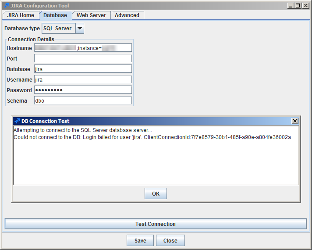The width and height of the screenshot is (312, 250).
Task: Click the 'Database type' label
Action: [x=22, y=29]
